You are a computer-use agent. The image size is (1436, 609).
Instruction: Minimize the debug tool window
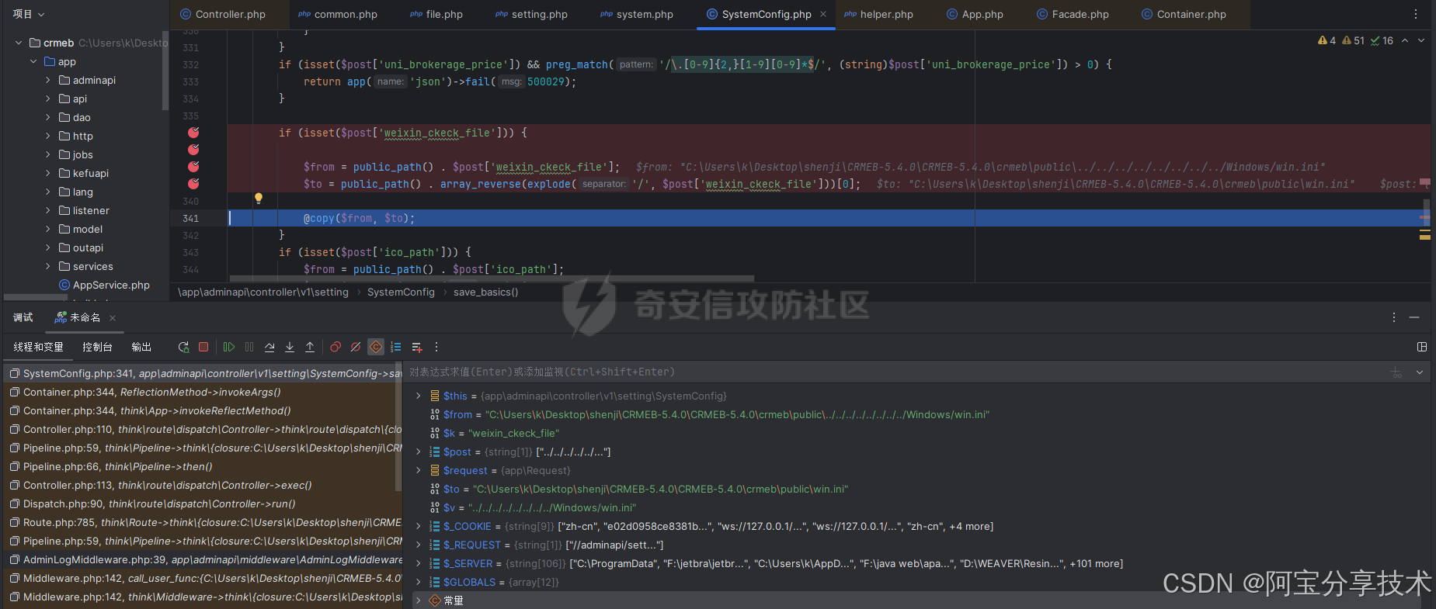click(1414, 317)
